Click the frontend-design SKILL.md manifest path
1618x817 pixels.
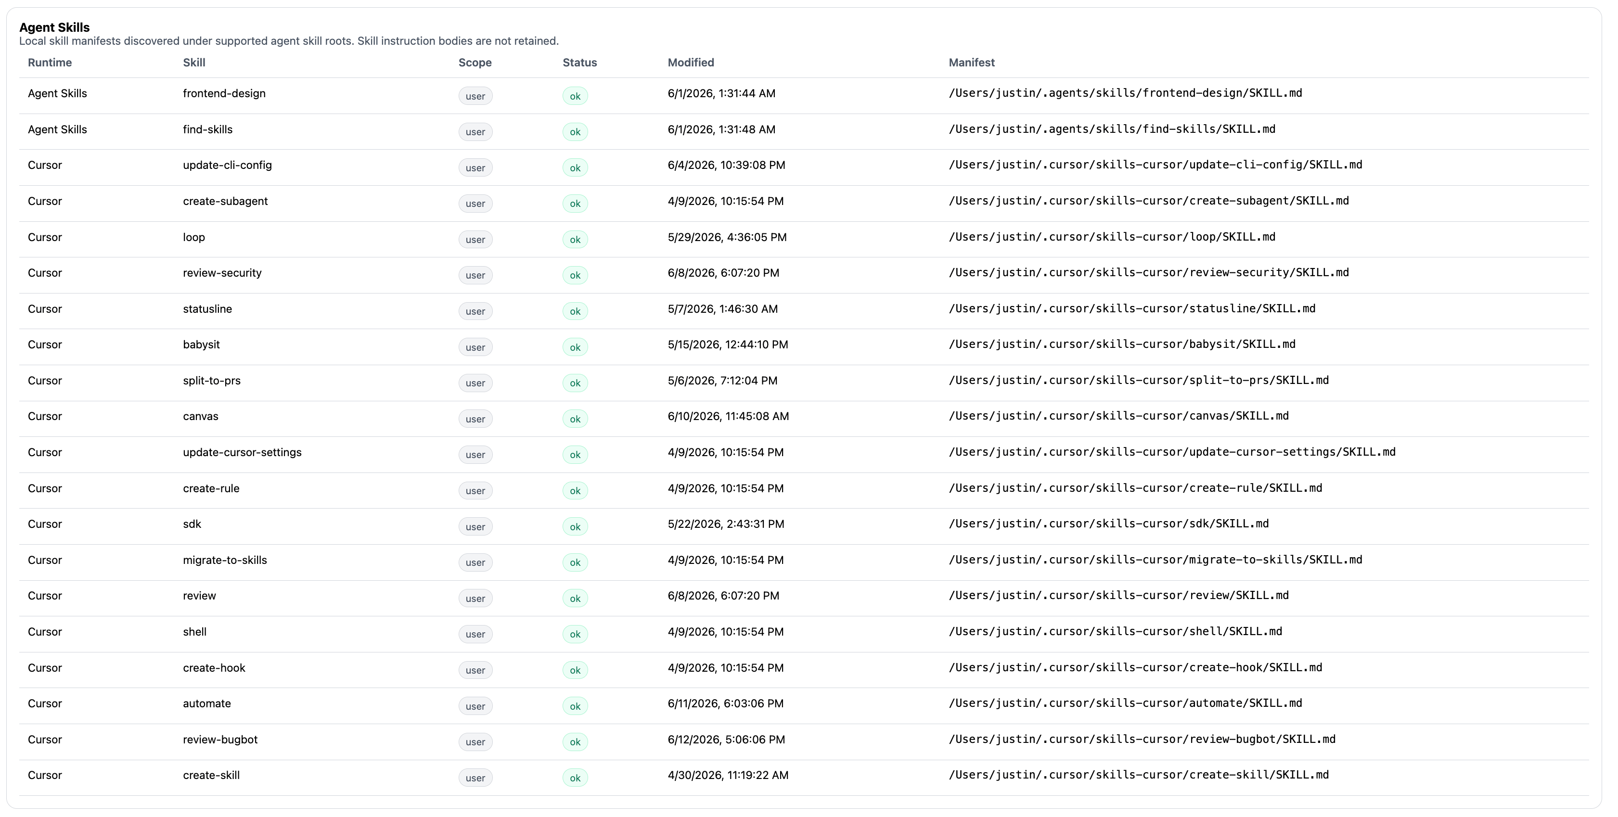point(1126,93)
